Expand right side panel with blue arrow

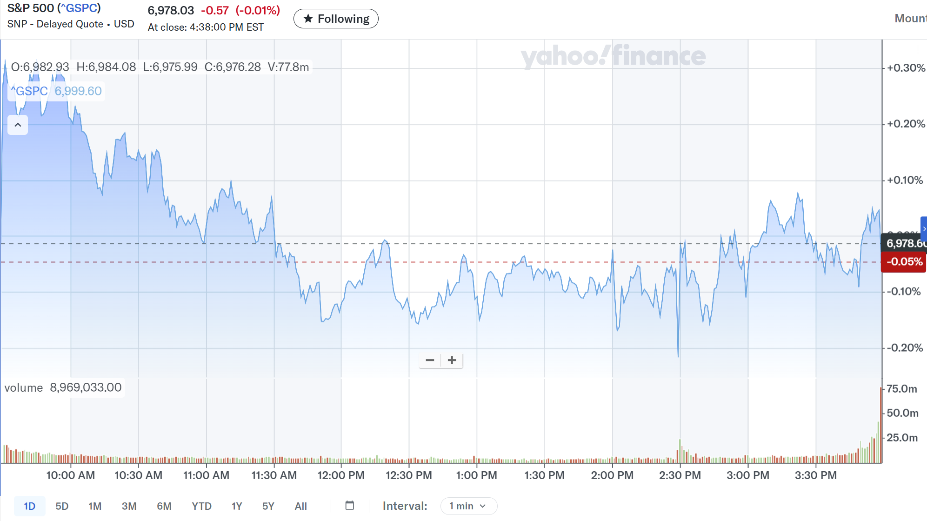point(924,228)
